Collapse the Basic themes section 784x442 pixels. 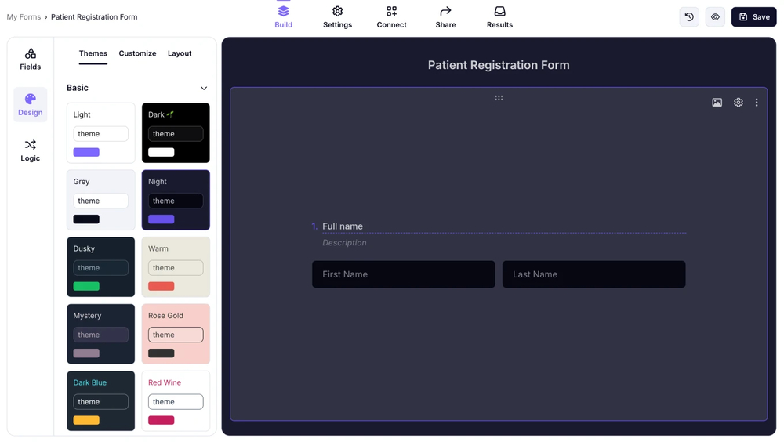click(204, 89)
